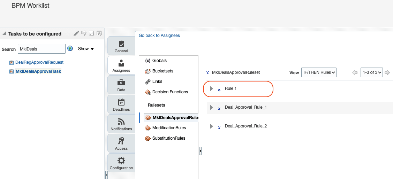Open the General tab

121,46
